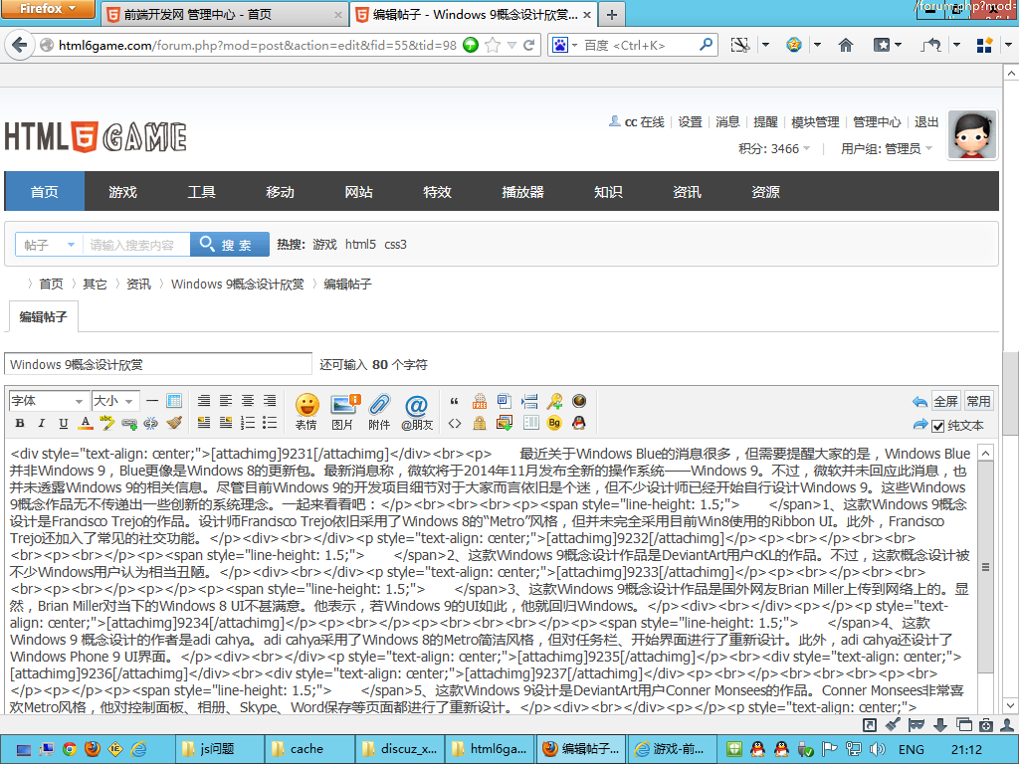This screenshot has height=764, width=1019.
Task: Insert an unordered bullet list
Action: click(270, 424)
